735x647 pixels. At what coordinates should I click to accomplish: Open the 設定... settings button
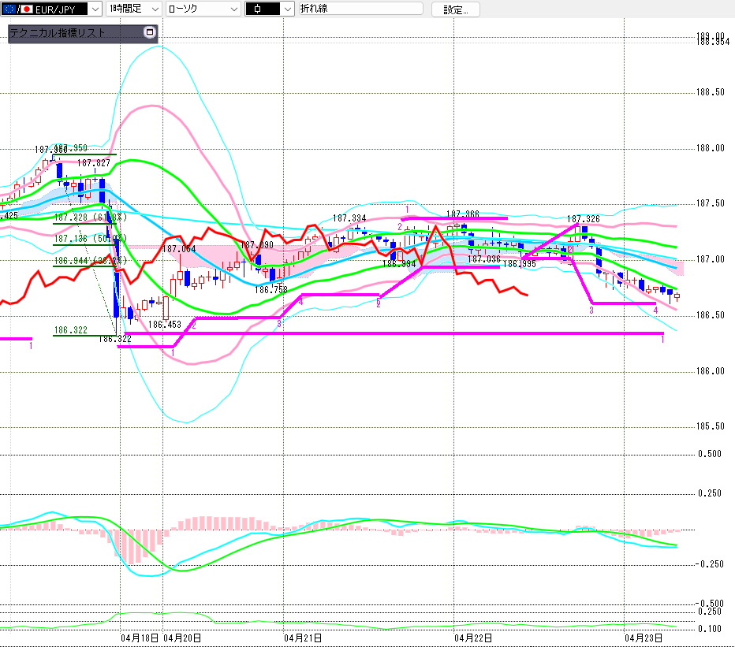(x=455, y=9)
